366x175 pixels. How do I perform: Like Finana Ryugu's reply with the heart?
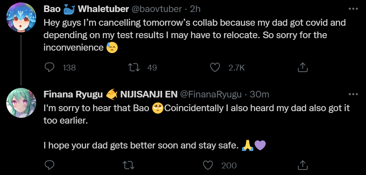(x=208, y=165)
